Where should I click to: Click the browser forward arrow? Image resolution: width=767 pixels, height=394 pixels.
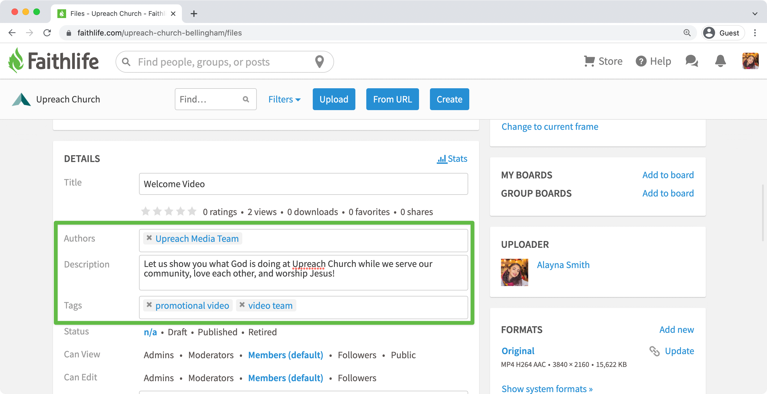click(29, 33)
